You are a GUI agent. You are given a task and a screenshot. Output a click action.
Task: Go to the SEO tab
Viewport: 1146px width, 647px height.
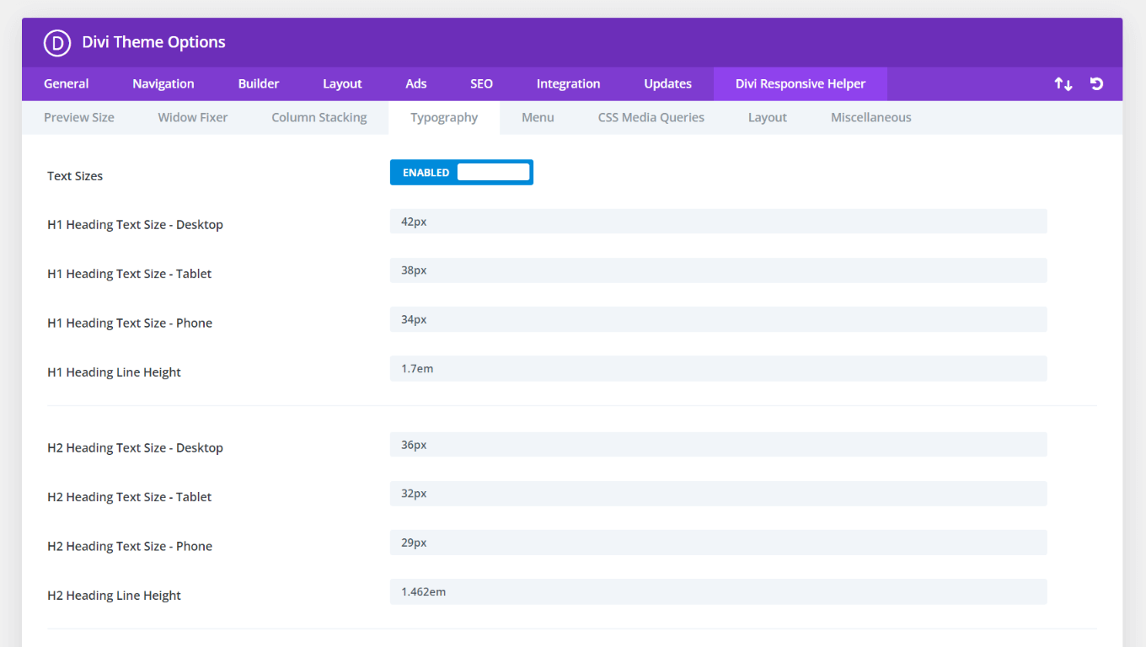[x=481, y=84]
